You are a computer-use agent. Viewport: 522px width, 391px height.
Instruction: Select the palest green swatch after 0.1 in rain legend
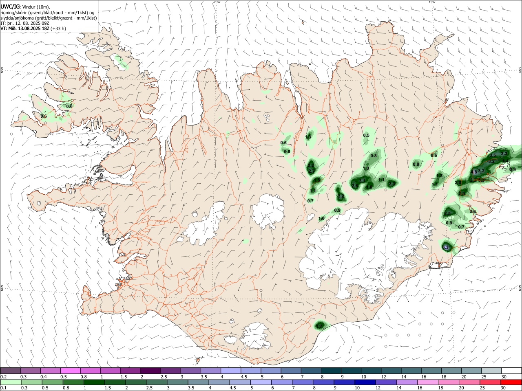[x=11, y=382]
